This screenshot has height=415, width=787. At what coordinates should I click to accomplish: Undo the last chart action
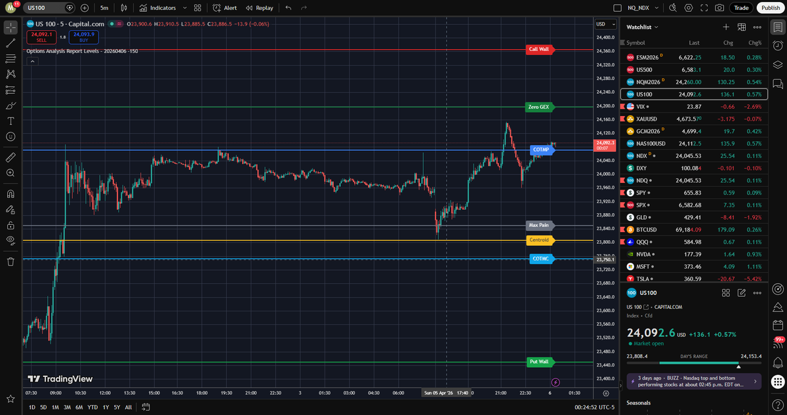coord(289,8)
